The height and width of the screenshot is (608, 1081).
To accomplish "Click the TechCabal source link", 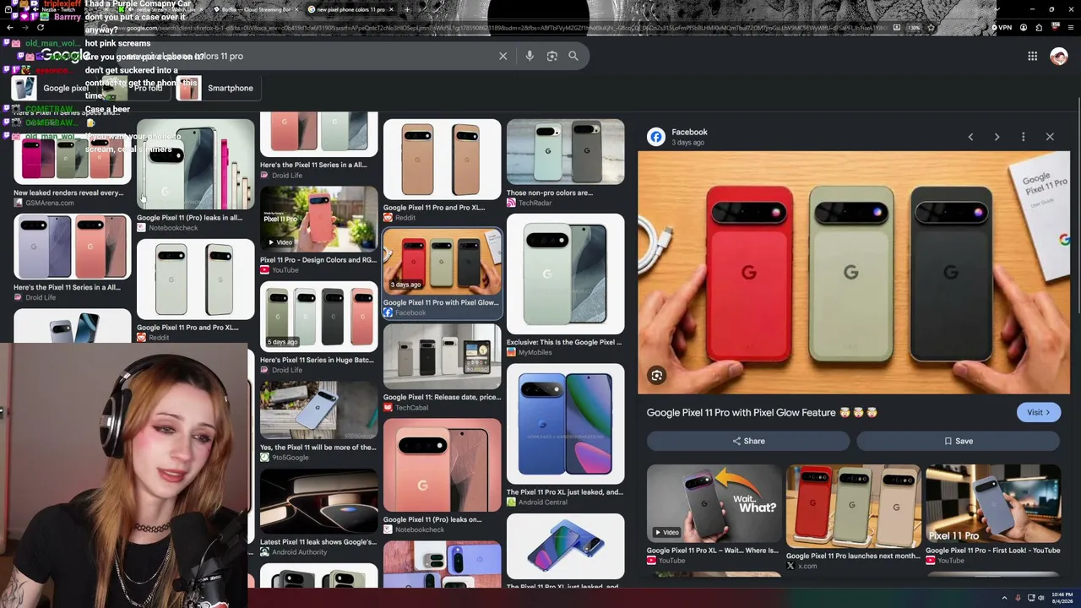I will [x=405, y=408].
